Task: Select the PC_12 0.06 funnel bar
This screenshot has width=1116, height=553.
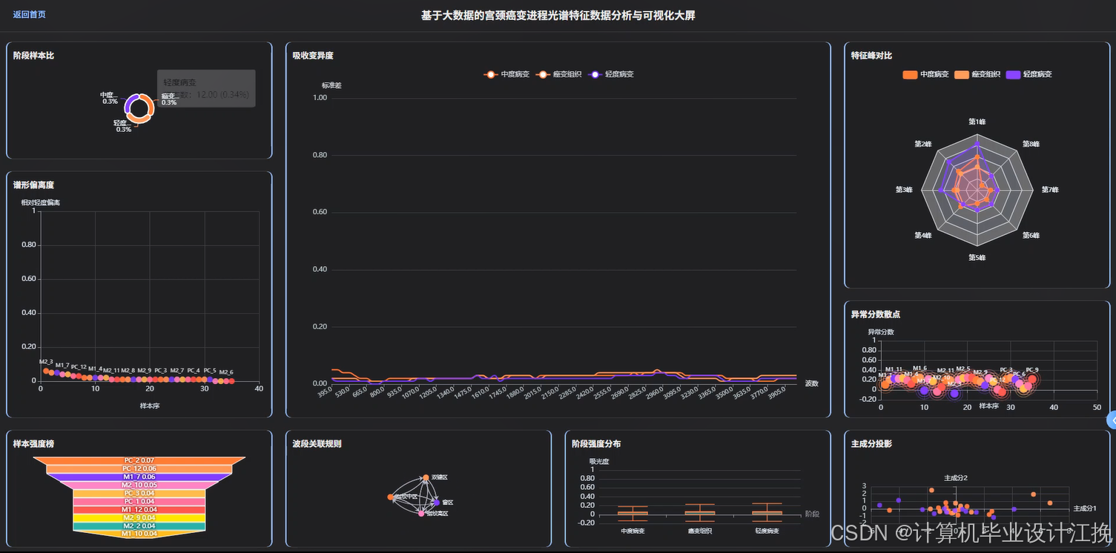Action: [139, 468]
